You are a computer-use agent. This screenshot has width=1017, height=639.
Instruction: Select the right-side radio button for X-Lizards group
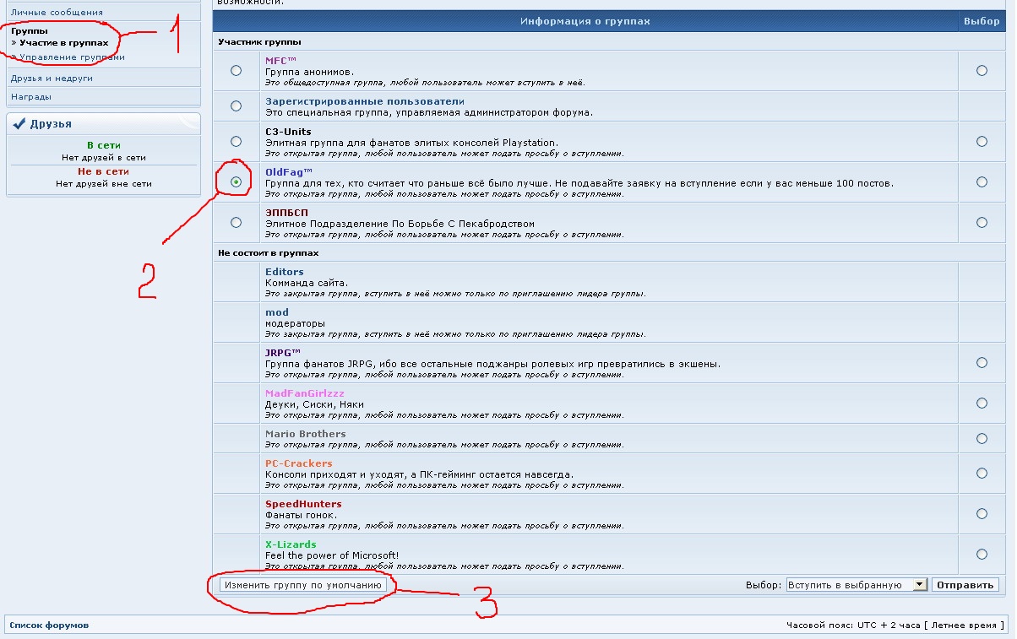[x=982, y=555]
